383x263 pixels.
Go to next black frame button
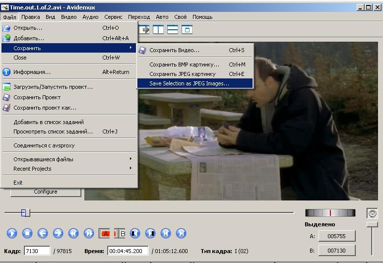click(150, 233)
